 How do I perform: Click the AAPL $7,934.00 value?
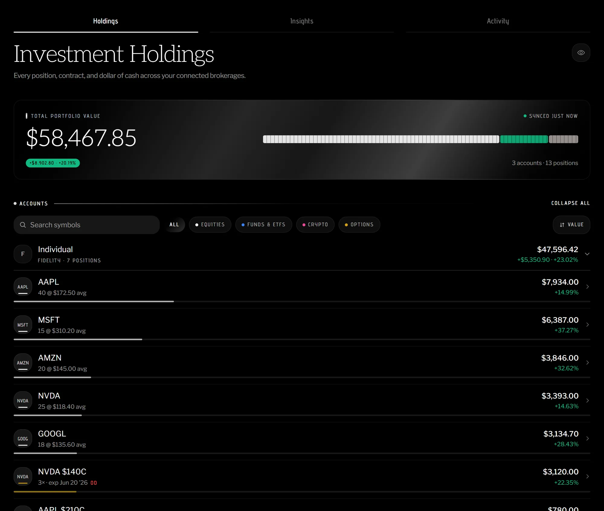(x=560, y=282)
